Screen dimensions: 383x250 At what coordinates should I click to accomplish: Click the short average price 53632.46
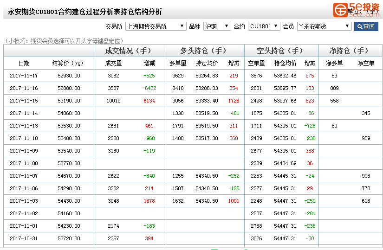[285, 76]
